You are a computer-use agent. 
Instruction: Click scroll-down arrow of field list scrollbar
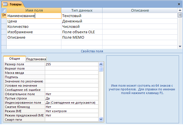pos(180,47)
